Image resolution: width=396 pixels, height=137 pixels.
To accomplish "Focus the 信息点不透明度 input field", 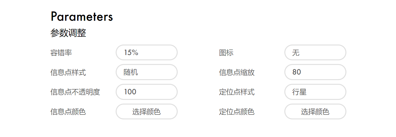I will click(x=146, y=92).
